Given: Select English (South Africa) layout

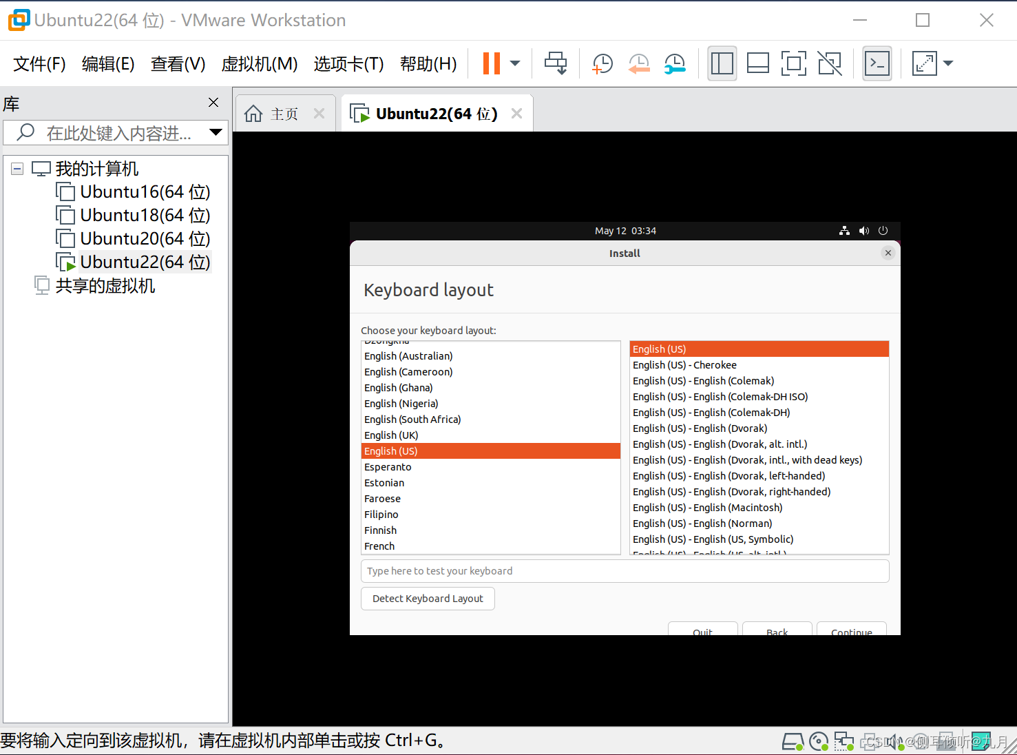Looking at the screenshot, I should pos(491,420).
